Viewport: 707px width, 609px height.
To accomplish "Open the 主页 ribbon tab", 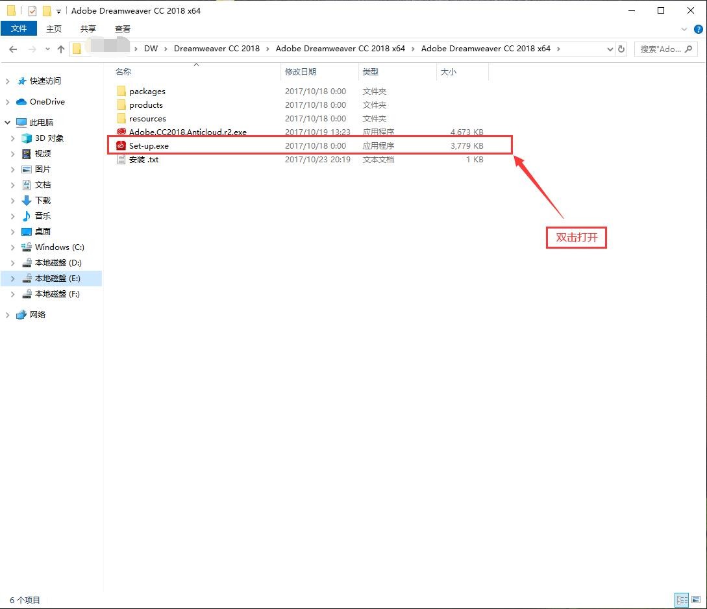I will click(x=54, y=29).
